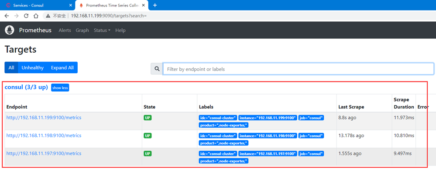Open endpoint http://192.168.11.198:9100/metrics
436x183 pixels.
click(x=44, y=136)
